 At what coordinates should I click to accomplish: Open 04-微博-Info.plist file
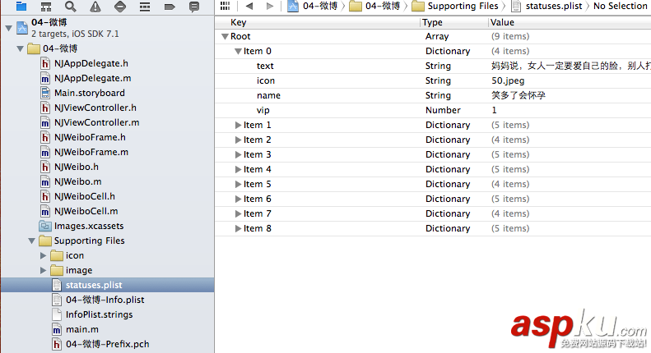(x=105, y=300)
